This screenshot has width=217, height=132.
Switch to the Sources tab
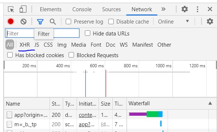[112, 9]
